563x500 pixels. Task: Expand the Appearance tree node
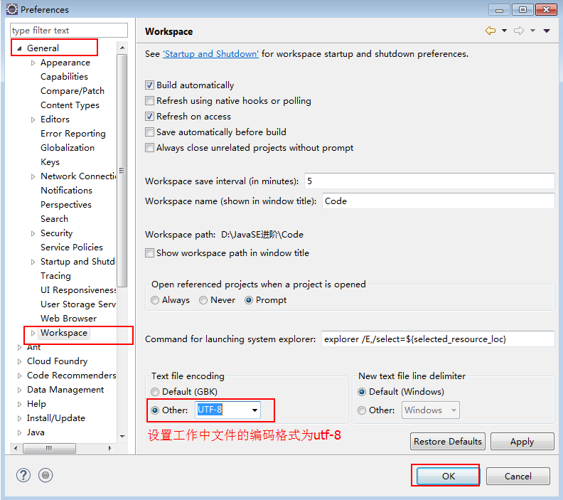pos(33,63)
